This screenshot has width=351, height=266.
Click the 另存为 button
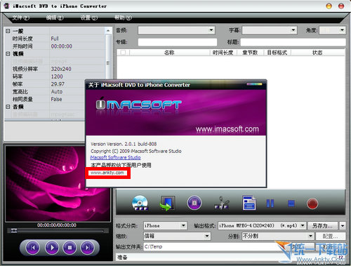[x=323, y=226]
